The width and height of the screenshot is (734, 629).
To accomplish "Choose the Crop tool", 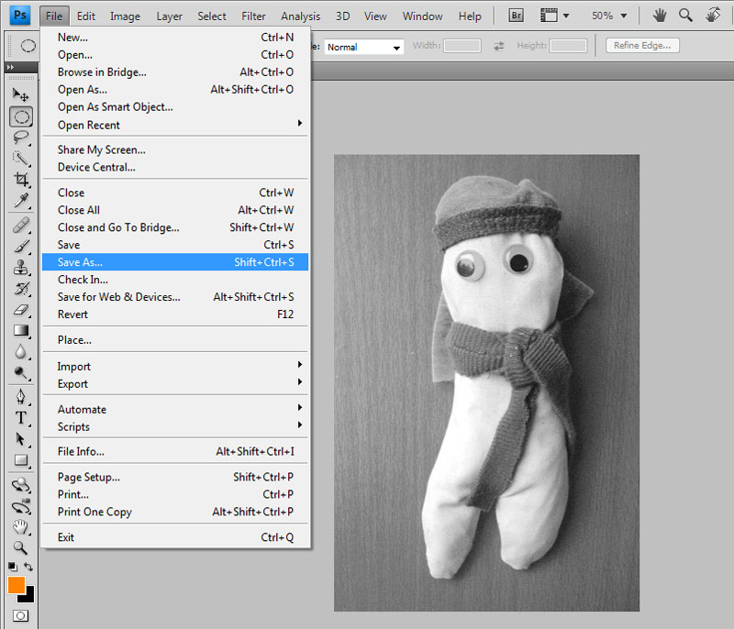I will click(x=21, y=179).
